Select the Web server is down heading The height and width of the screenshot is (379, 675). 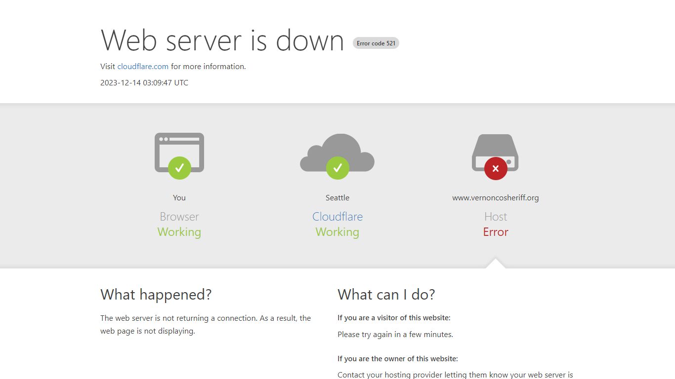pyautogui.click(x=222, y=40)
